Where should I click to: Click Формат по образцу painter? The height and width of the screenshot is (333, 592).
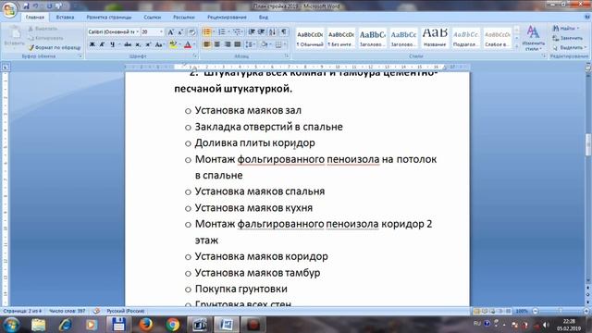[55, 47]
